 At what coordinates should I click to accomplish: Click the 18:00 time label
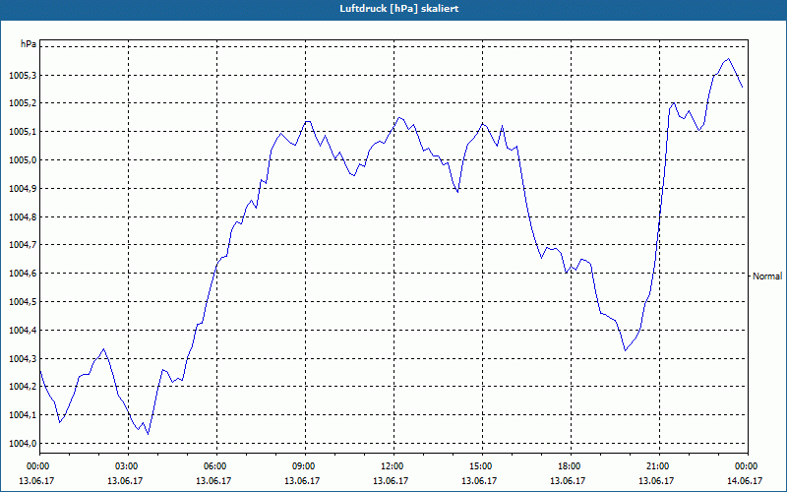571,466
